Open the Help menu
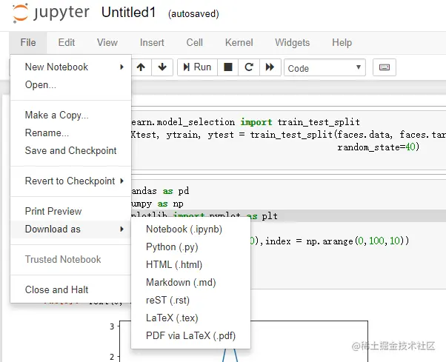 (342, 43)
